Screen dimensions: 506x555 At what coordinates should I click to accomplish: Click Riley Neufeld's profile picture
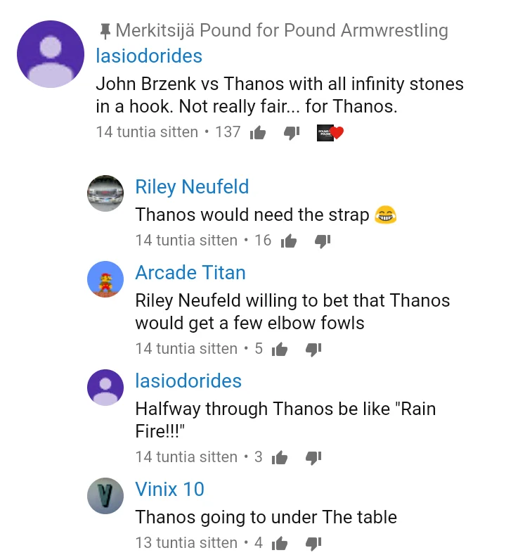pos(105,193)
